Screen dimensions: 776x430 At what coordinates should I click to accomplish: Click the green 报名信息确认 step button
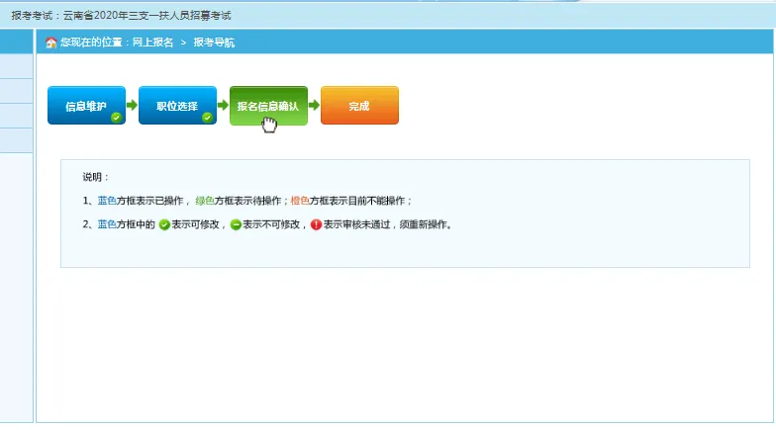coord(269,105)
